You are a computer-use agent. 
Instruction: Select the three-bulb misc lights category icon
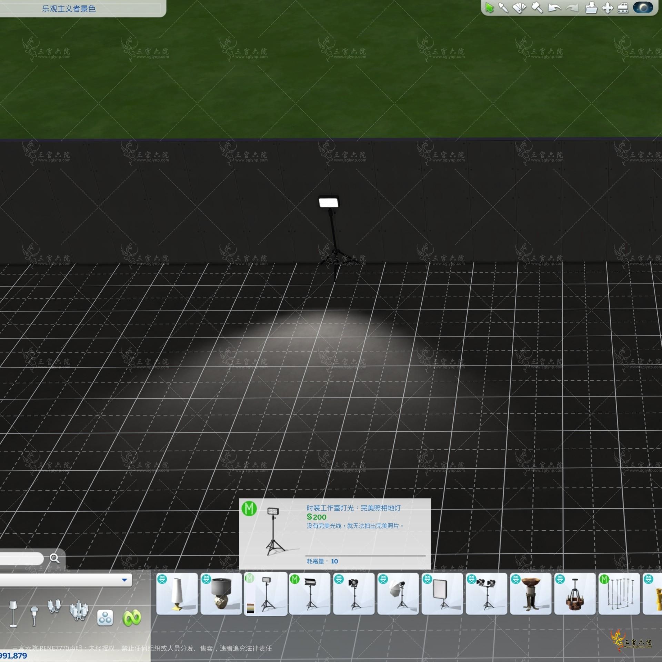(105, 618)
